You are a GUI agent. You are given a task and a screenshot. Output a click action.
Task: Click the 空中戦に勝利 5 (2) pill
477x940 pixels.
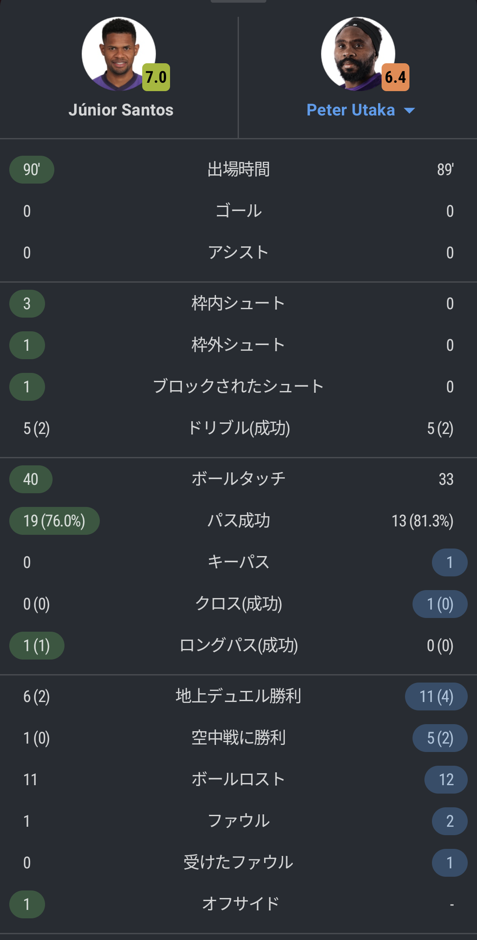click(440, 738)
